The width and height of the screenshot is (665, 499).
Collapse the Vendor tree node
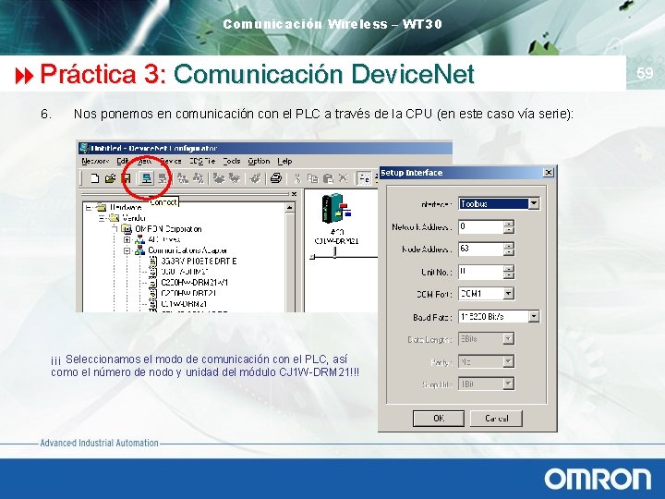coord(102,218)
